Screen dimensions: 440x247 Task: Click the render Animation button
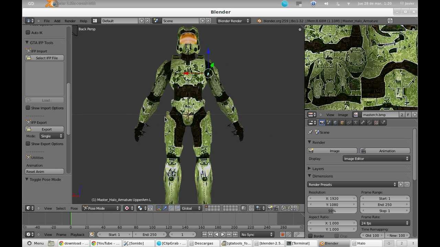click(x=385, y=151)
